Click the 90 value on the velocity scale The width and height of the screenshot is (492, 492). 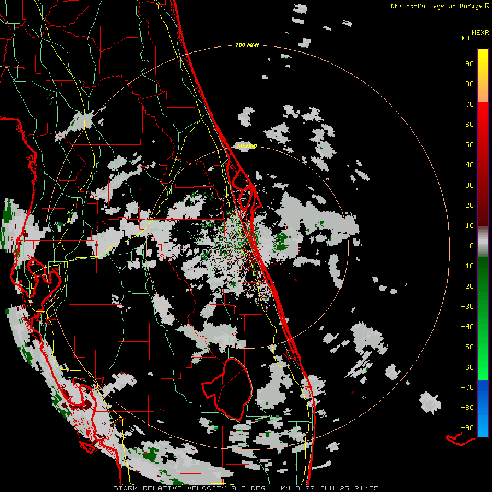pyautogui.click(x=470, y=64)
